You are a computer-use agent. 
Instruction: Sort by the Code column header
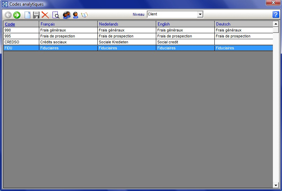pos(21,24)
